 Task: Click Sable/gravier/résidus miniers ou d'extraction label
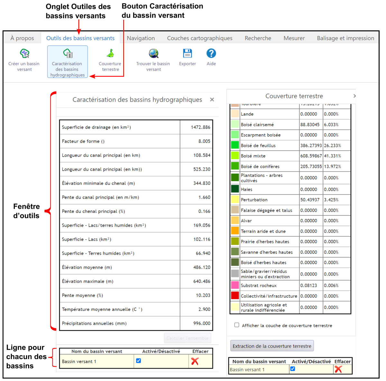[x=265, y=274]
